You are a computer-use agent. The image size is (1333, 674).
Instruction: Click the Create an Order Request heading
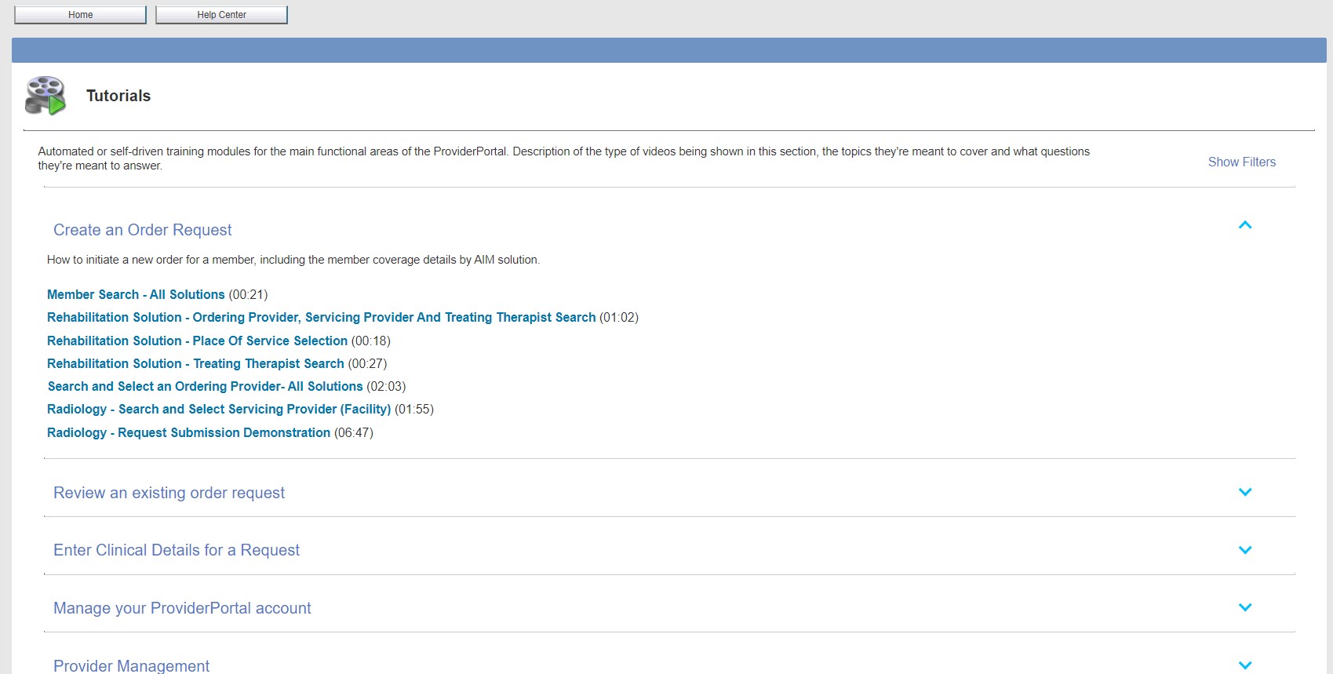143,230
